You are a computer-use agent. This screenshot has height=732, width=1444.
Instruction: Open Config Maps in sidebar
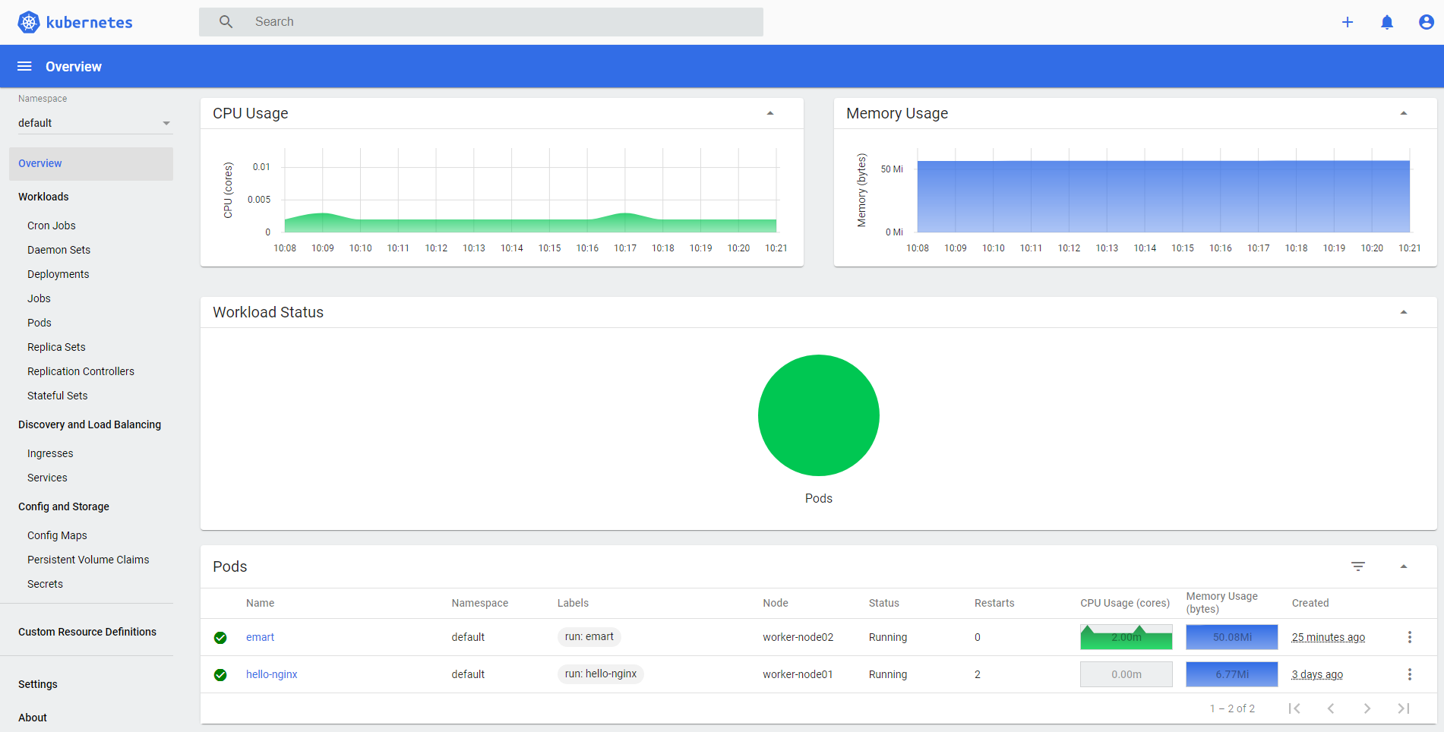[x=57, y=535]
